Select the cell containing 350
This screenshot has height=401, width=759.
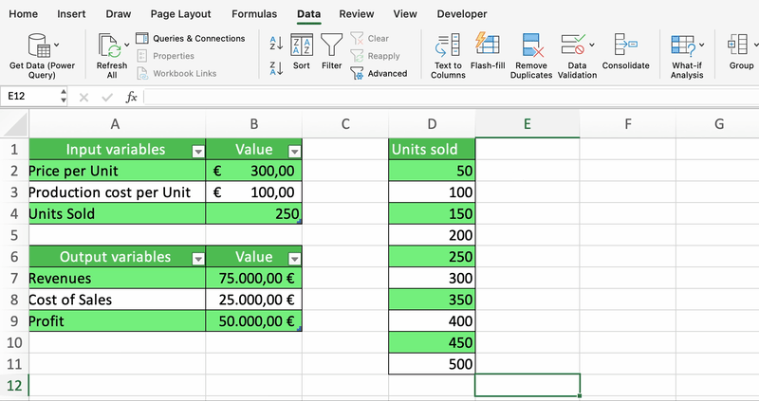(x=432, y=300)
